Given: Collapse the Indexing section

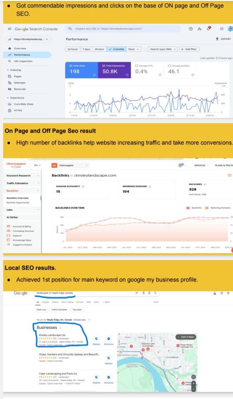Looking at the screenshot, I should tap(14, 70).
